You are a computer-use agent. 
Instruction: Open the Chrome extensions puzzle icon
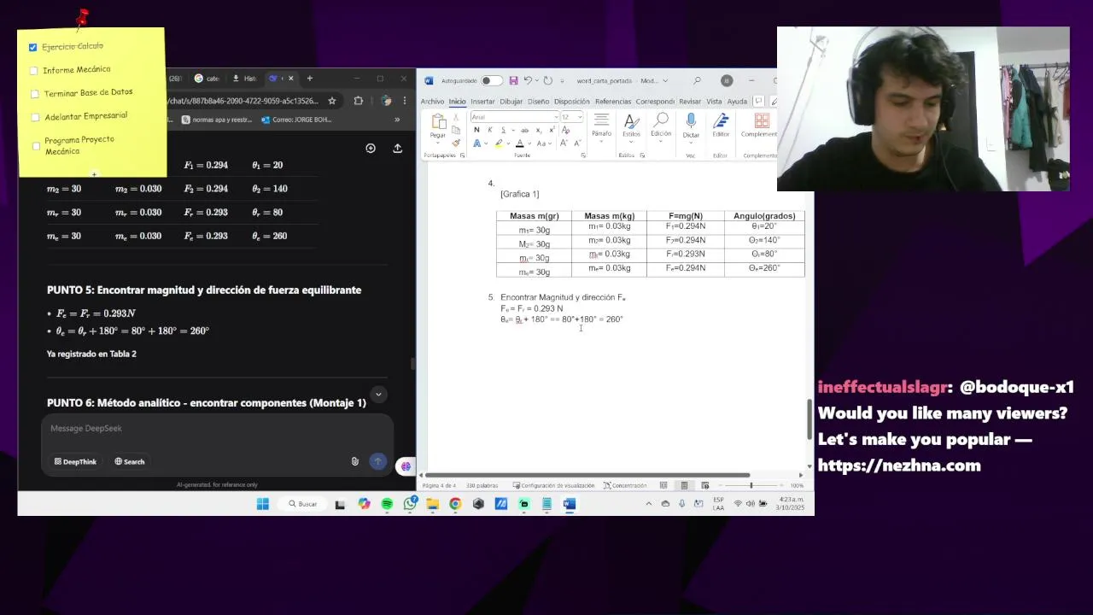coord(359,101)
